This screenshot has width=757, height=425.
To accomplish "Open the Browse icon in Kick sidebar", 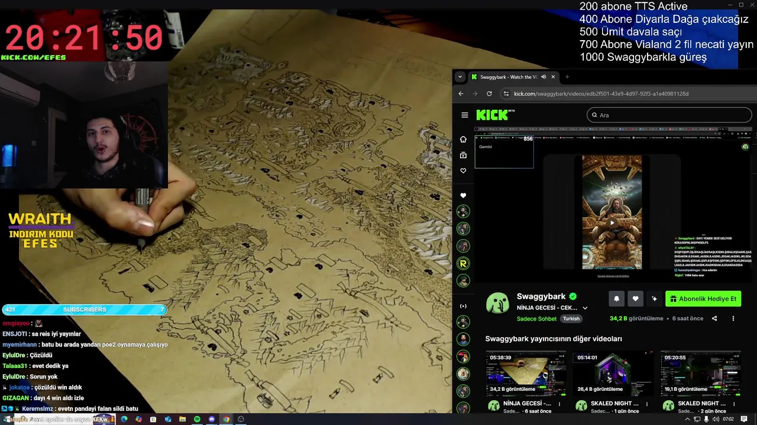I will coord(463,155).
